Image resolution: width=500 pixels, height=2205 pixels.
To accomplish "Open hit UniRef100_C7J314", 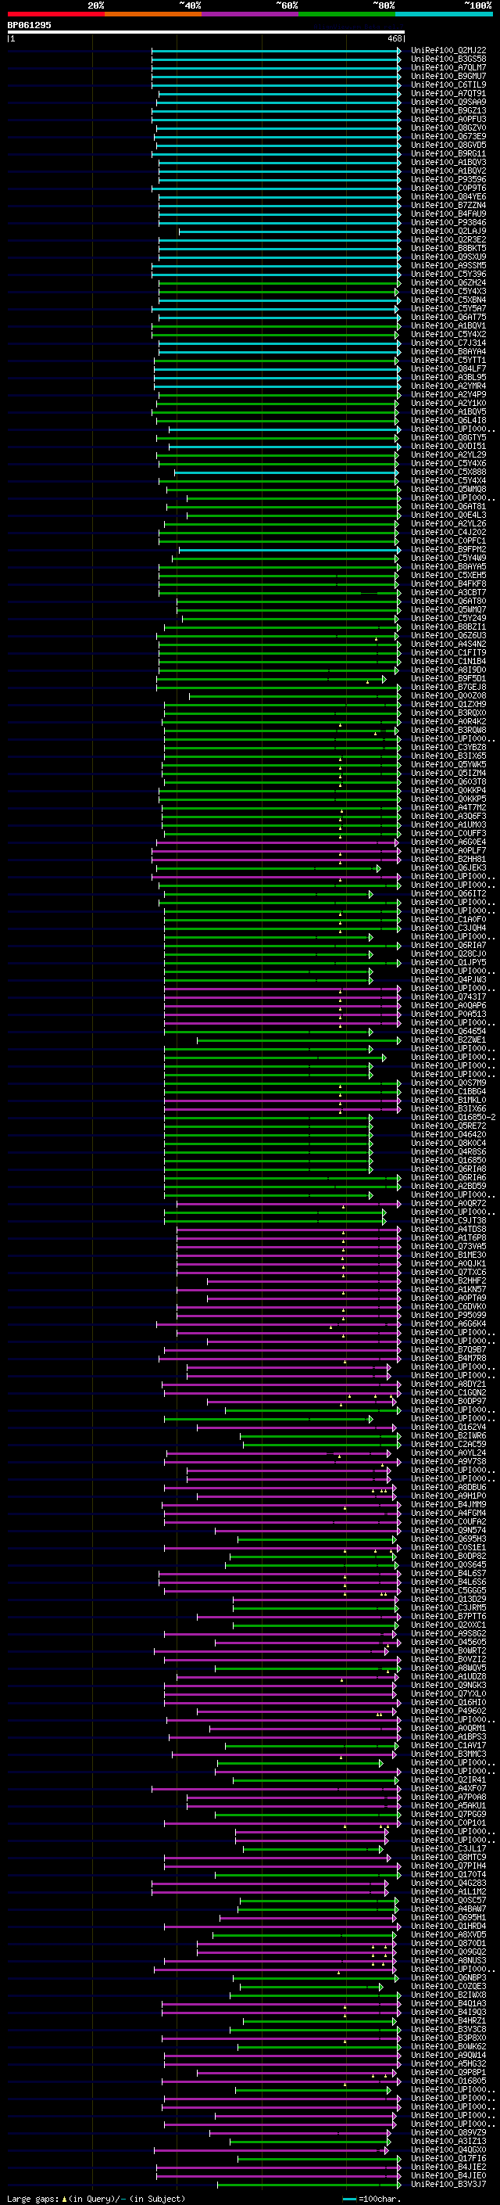I will tap(448, 343).
